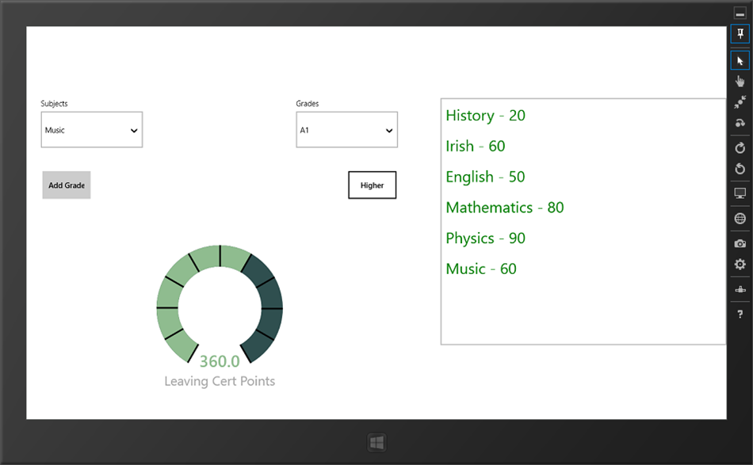Click the Add Grade button
Screen dimensions: 753x465
tap(67, 185)
